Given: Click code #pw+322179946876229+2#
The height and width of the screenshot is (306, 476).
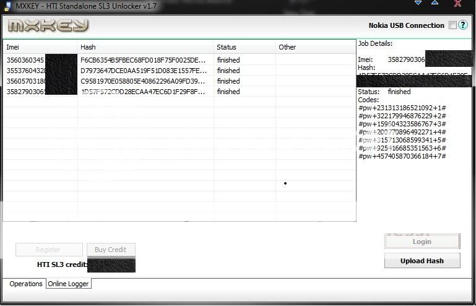Looking at the screenshot, I should coord(402,116).
